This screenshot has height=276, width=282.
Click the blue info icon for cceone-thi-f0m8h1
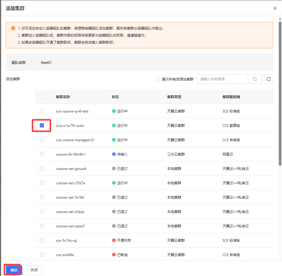point(114,154)
